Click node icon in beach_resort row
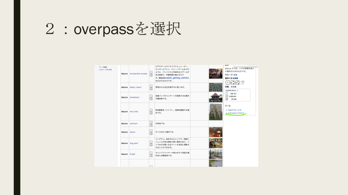 click(151, 86)
